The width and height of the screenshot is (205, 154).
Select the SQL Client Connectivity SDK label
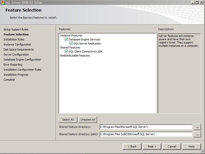[86, 52]
